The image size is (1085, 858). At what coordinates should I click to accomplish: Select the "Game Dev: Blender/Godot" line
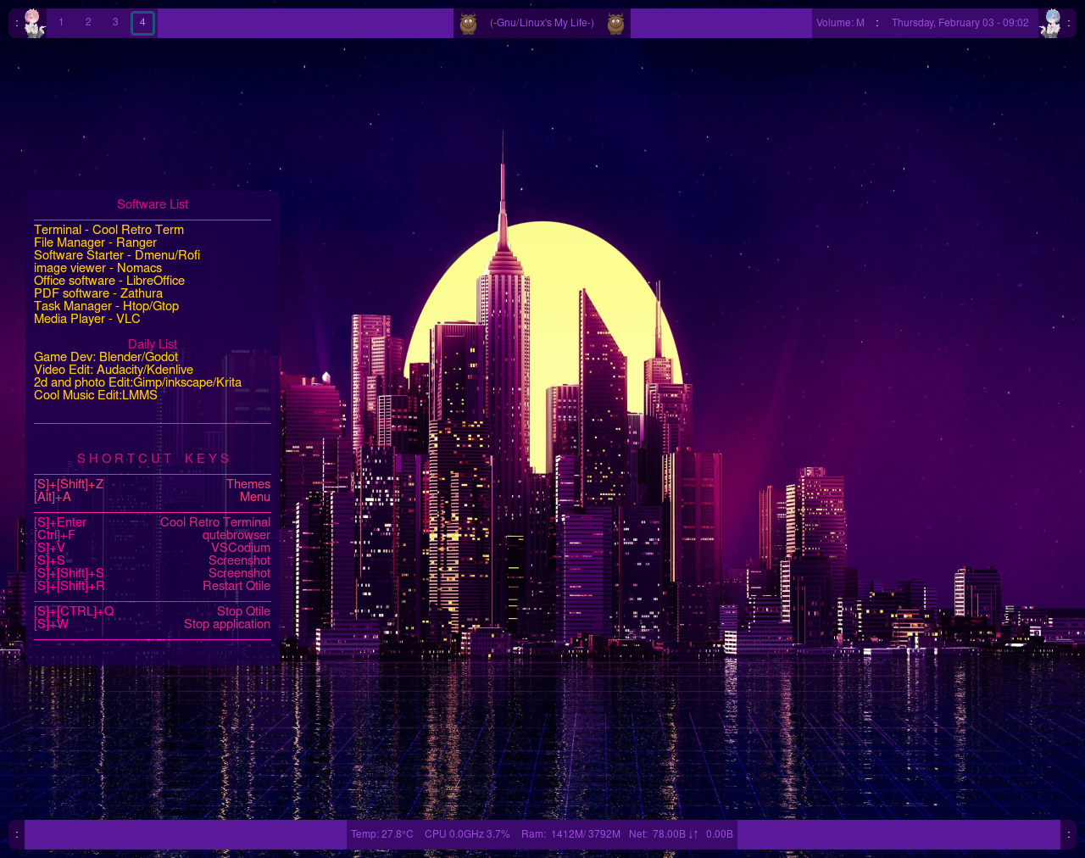coord(106,357)
